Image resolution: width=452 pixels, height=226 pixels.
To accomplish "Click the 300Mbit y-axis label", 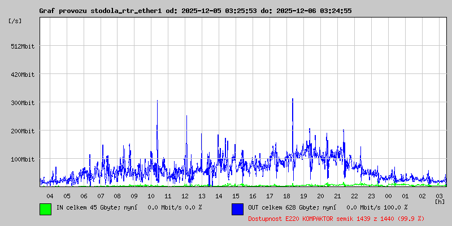I will pos(23,103).
